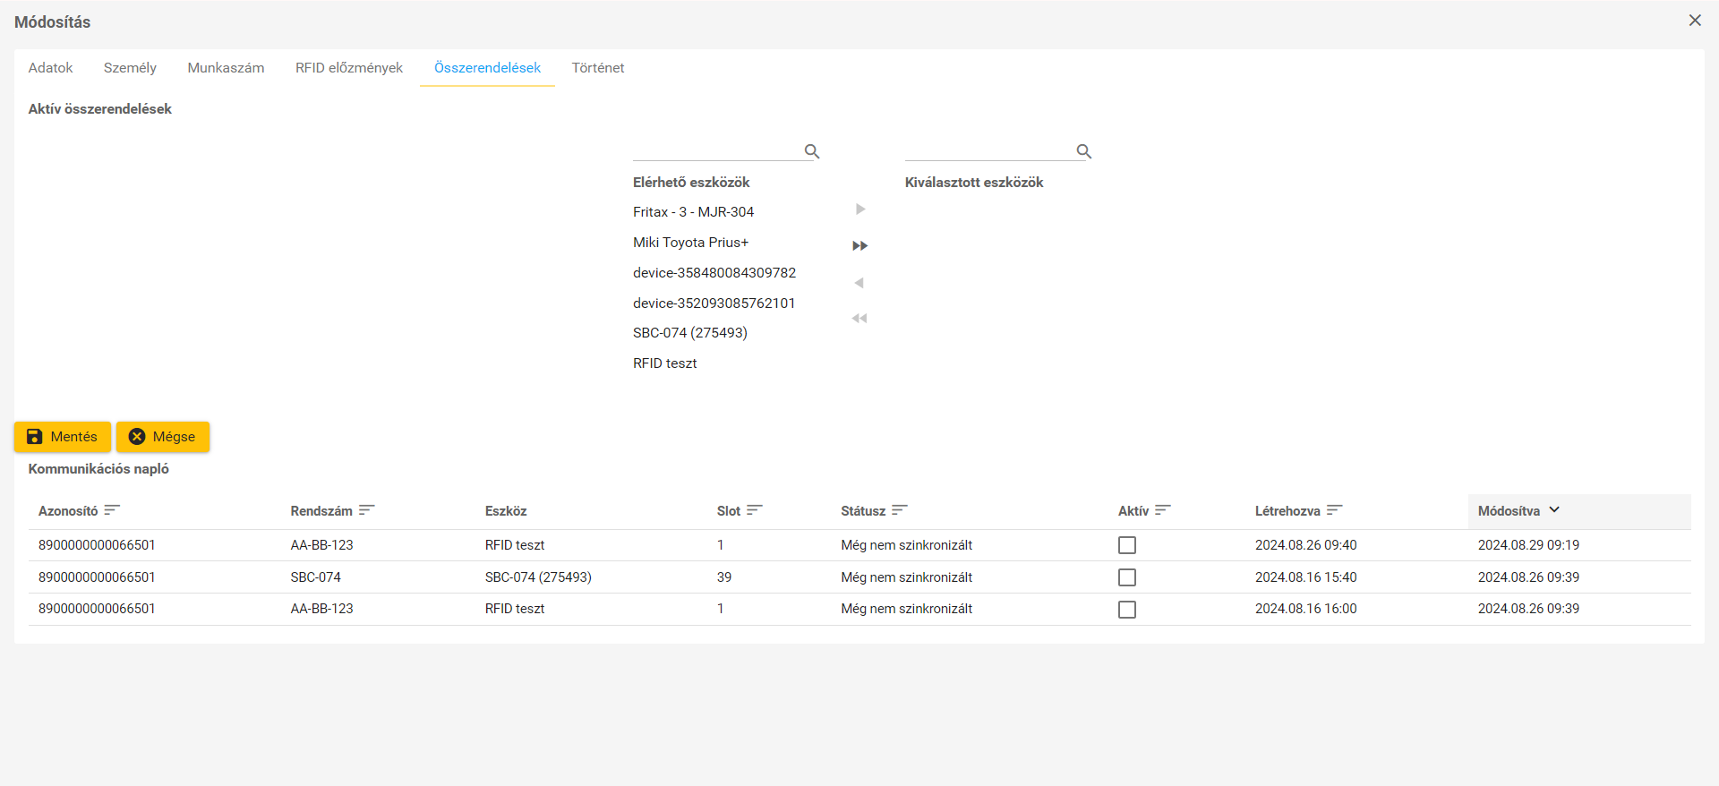
Task: Click the single left arrow transfer icon
Action: click(859, 283)
